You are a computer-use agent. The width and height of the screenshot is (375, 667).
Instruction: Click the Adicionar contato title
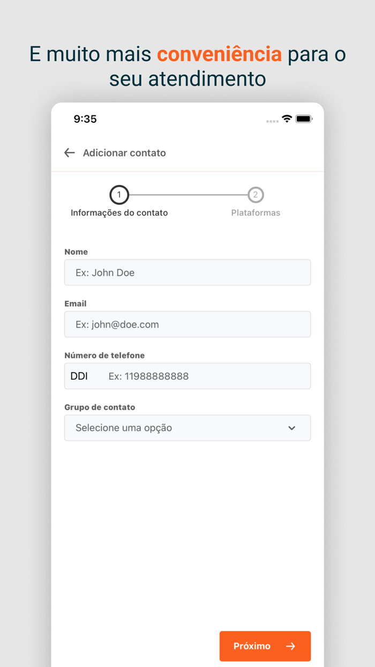pyautogui.click(x=124, y=153)
